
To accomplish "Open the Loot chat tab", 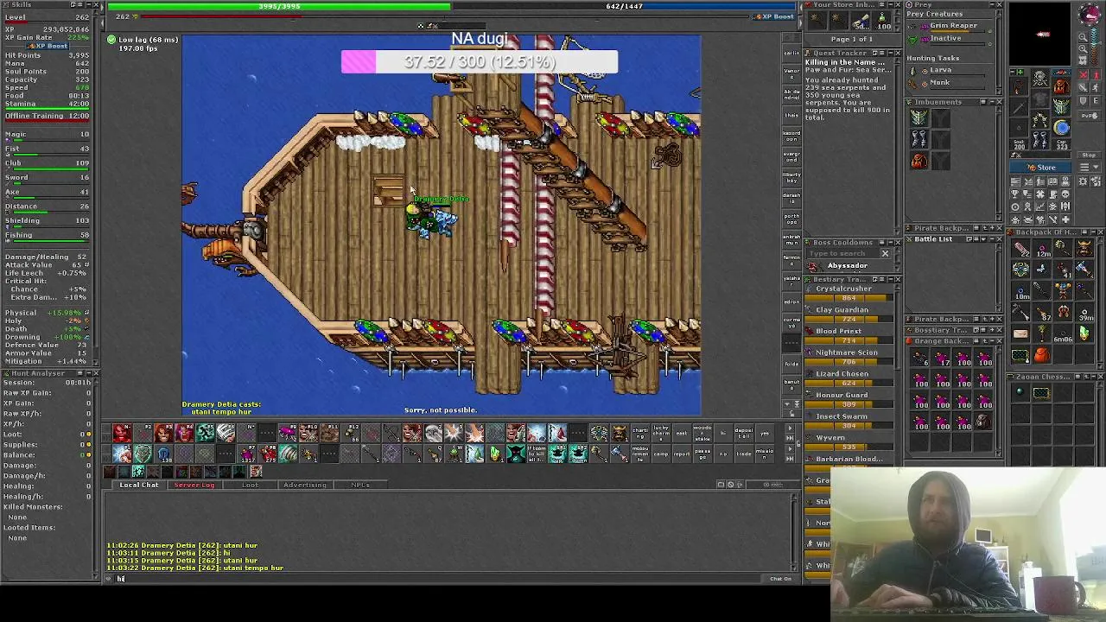I will [250, 485].
